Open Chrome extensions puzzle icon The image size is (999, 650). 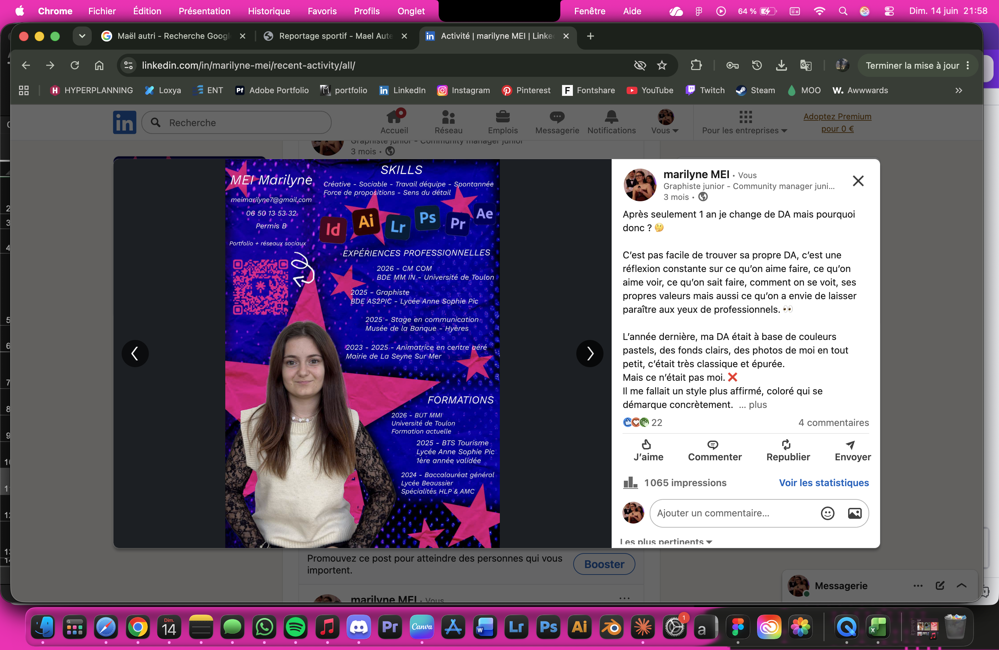point(696,65)
